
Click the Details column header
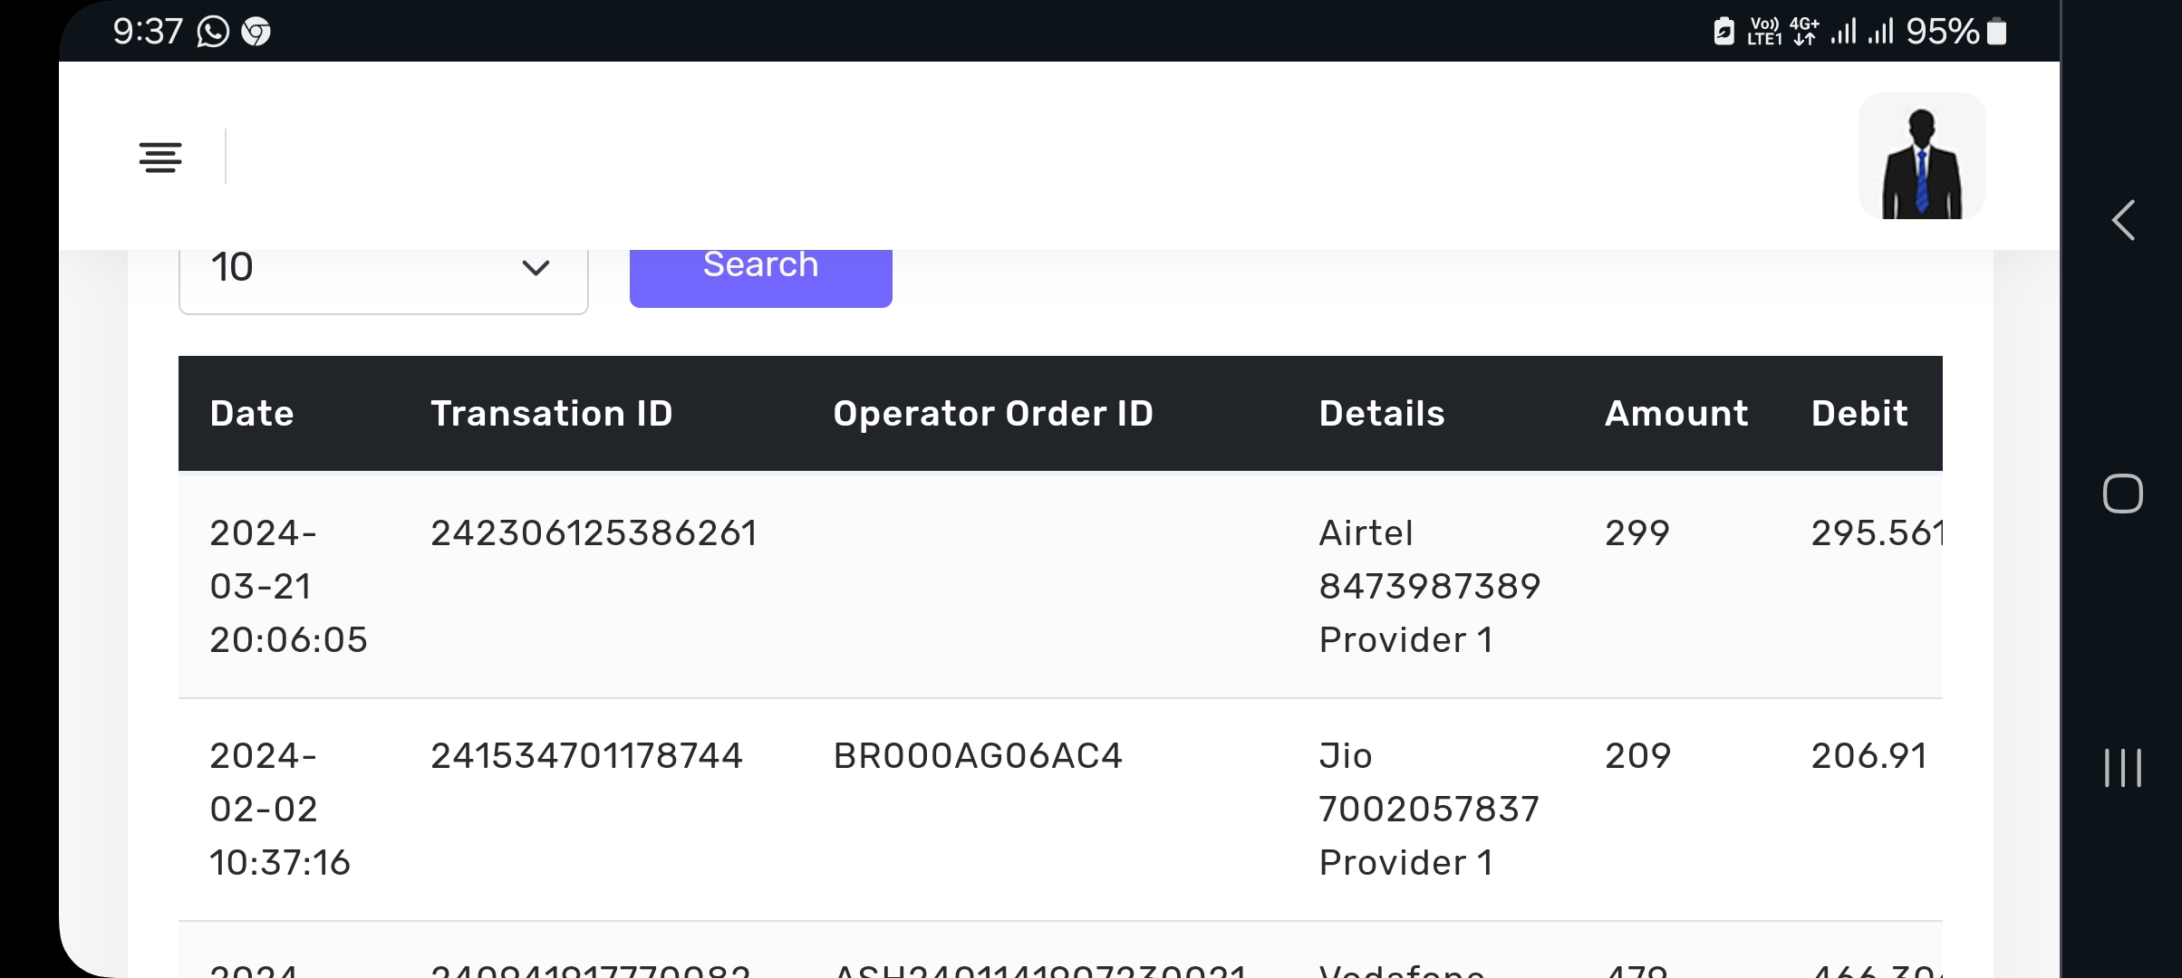click(x=1382, y=414)
